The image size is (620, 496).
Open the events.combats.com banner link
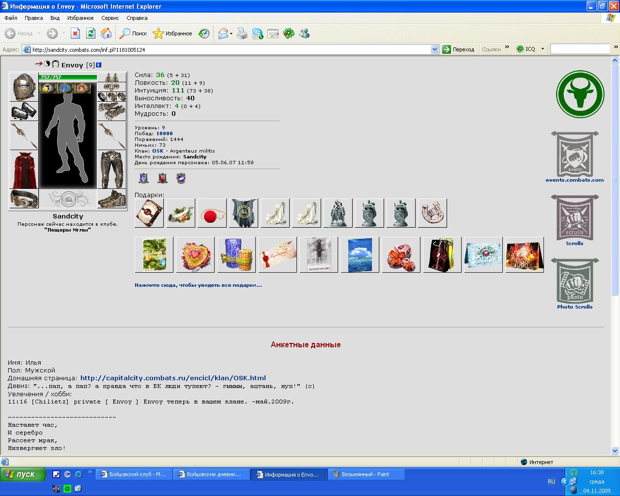pyautogui.click(x=574, y=157)
